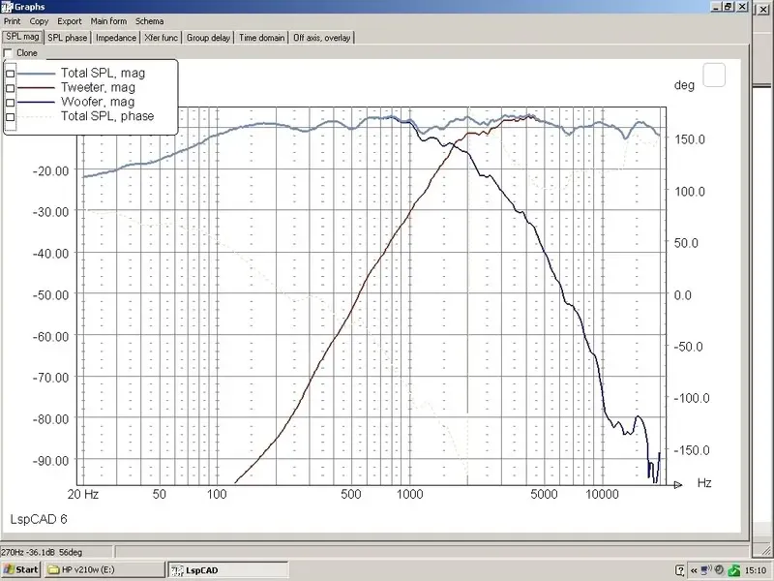Open the Schema menu
774x581 pixels.
pos(150,21)
